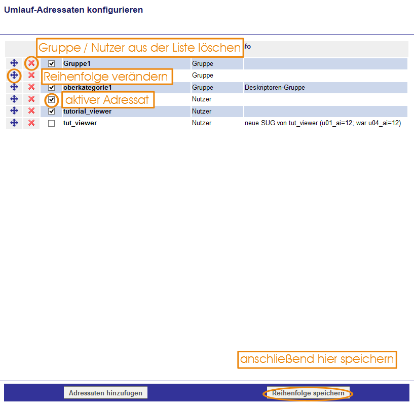
Task: Click the Deskriptoren-Gruppe info text
Action: point(275,87)
